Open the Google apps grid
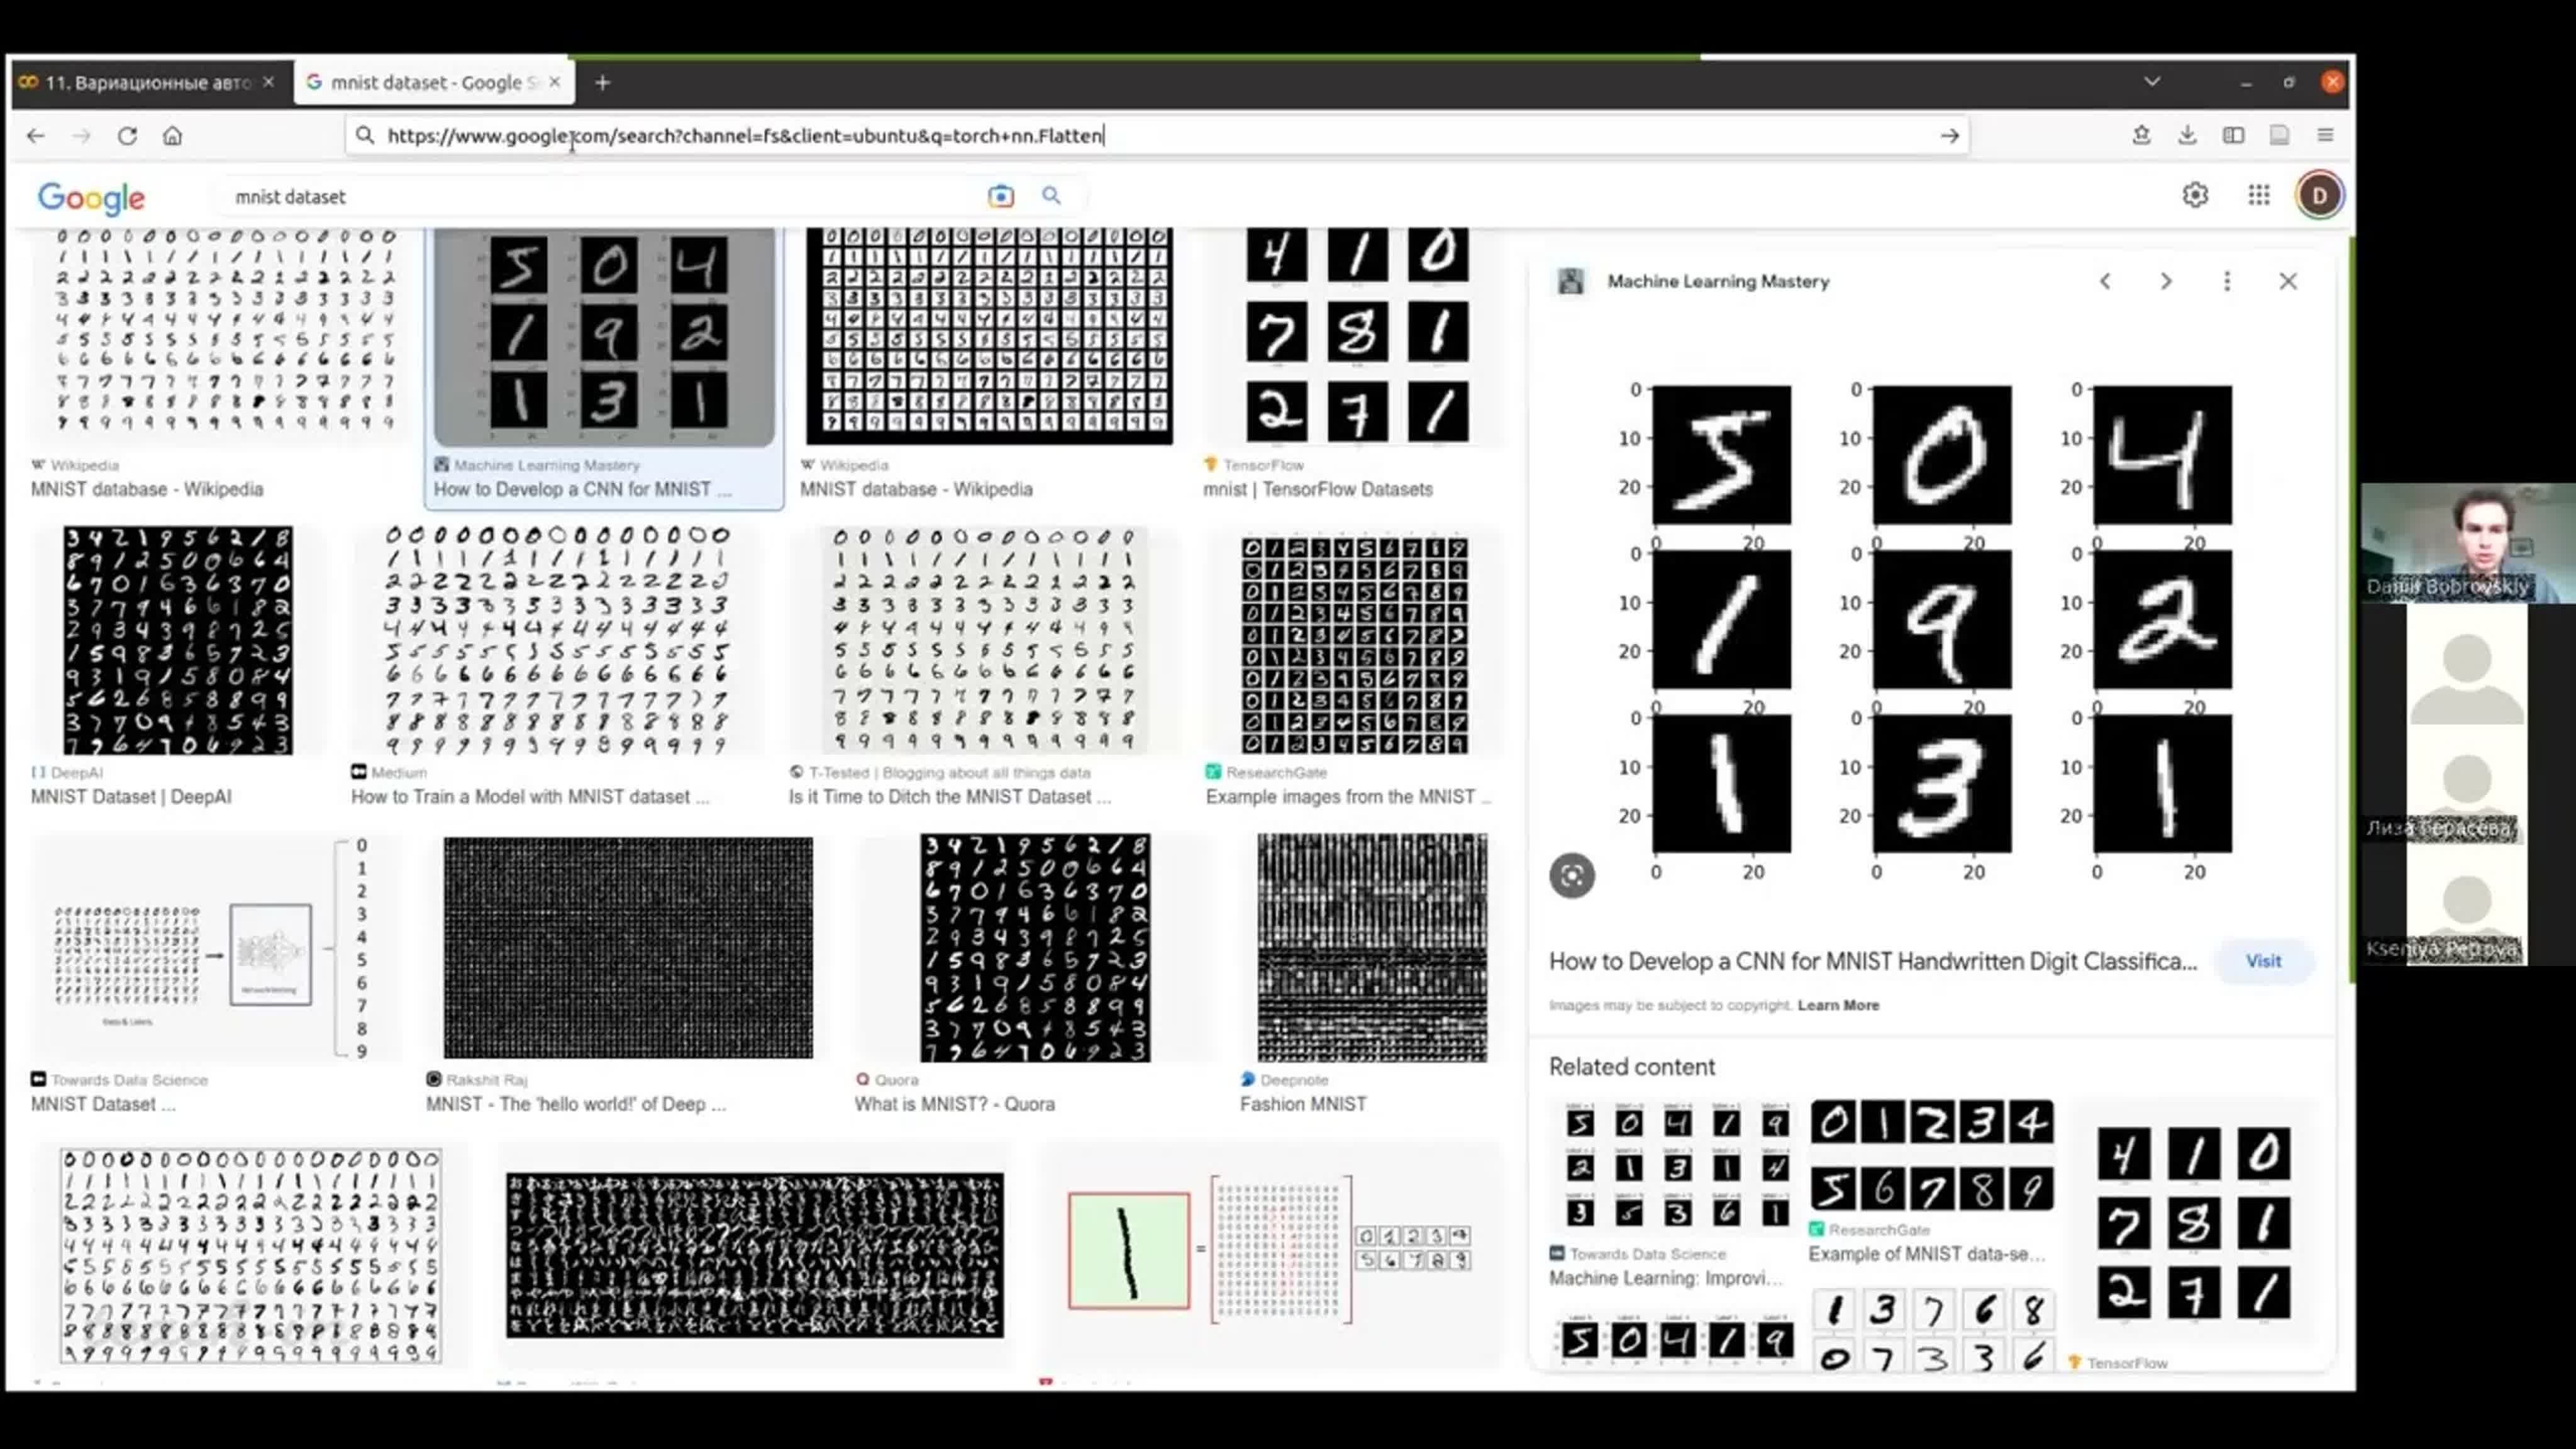 click(2259, 195)
